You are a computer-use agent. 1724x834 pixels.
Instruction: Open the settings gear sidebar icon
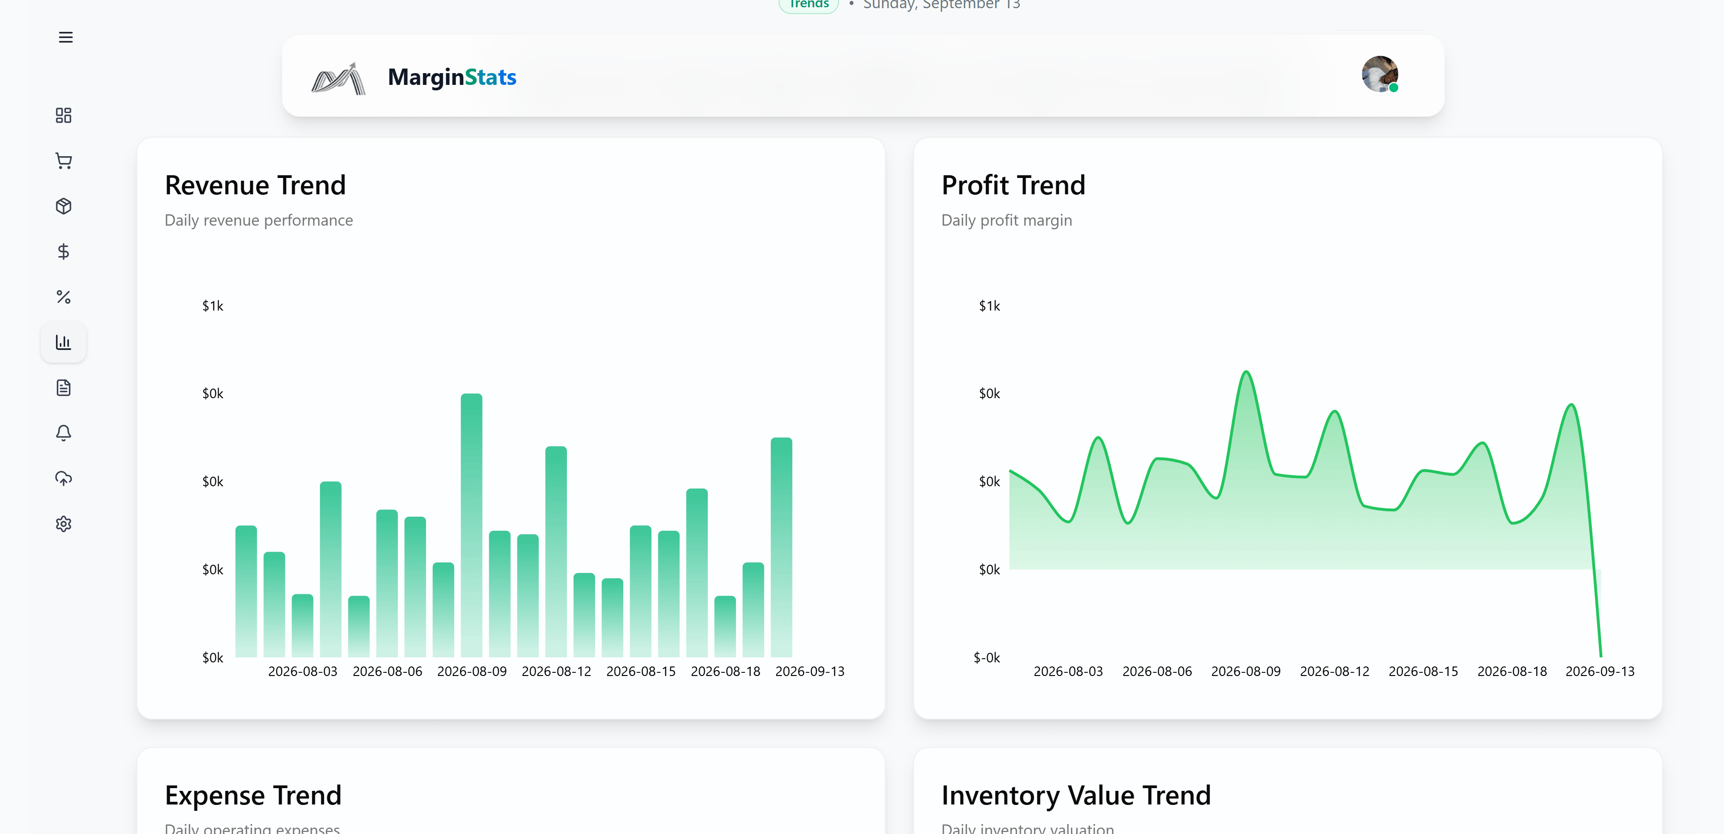(x=64, y=523)
